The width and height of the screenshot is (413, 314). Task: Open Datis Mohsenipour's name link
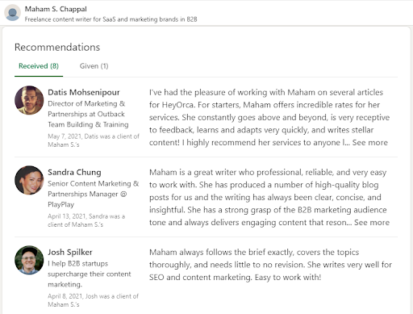pos(84,92)
